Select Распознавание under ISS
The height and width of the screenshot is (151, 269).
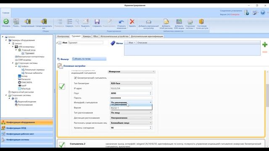pos(25,105)
